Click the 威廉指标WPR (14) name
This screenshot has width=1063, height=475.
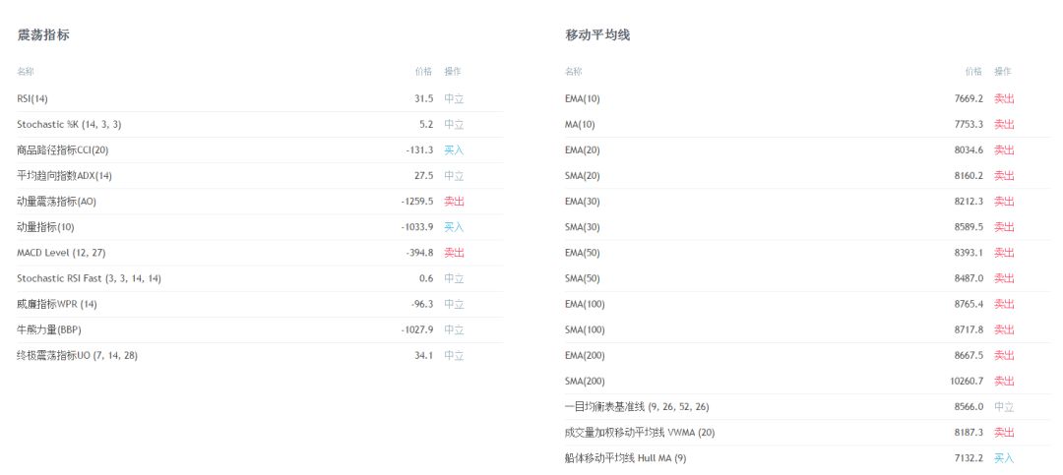pos(57,304)
